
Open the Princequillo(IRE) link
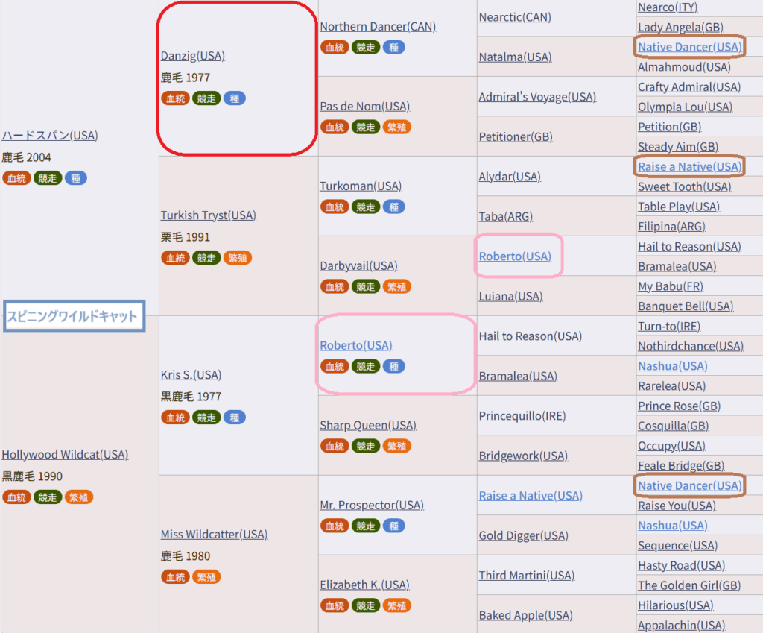(521, 416)
